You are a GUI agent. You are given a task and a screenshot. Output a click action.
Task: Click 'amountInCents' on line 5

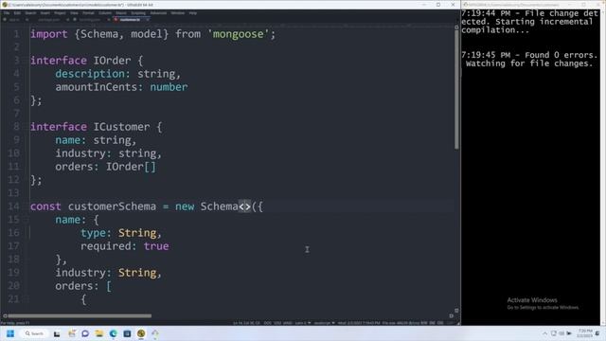97,87
